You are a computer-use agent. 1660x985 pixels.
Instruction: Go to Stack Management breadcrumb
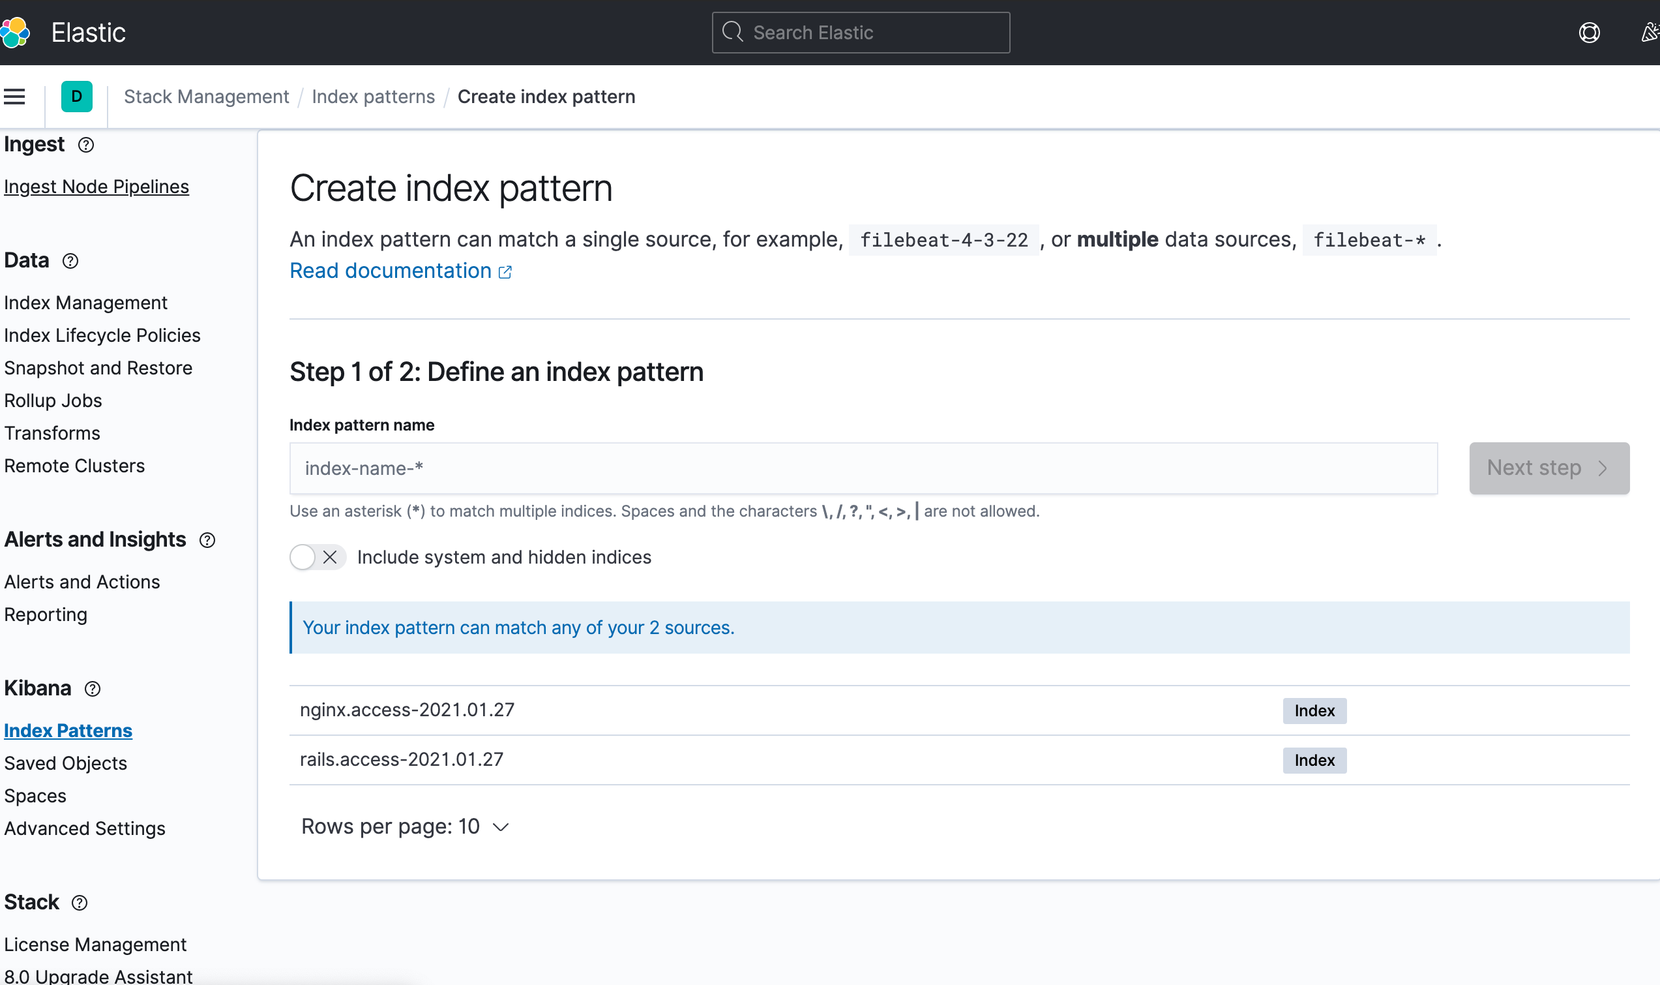click(x=206, y=97)
